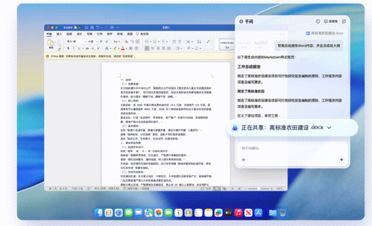Click the Bold formatting icon

tap(69, 48)
